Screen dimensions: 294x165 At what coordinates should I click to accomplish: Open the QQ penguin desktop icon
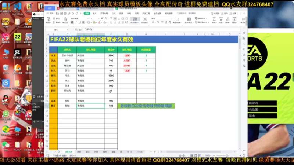[6, 100]
